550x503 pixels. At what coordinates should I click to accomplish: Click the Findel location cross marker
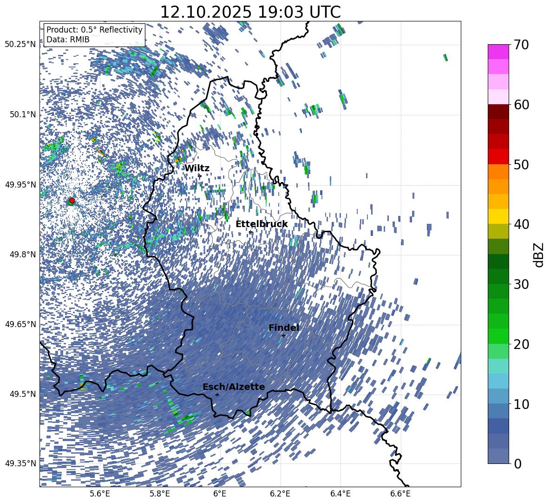(x=283, y=336)
